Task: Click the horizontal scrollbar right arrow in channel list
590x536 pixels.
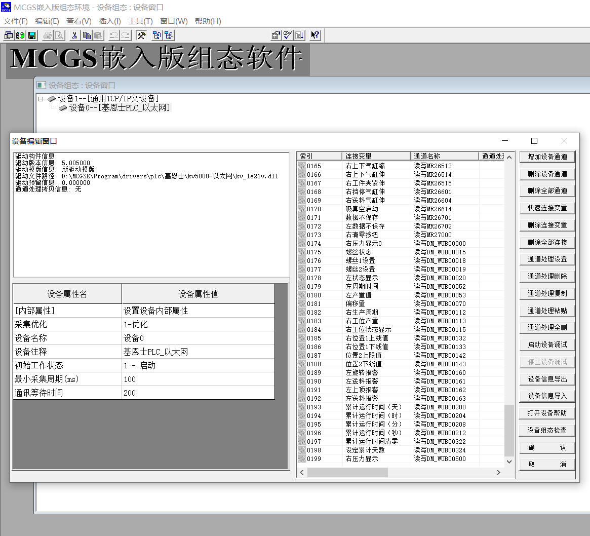Action: click(498, 472)
